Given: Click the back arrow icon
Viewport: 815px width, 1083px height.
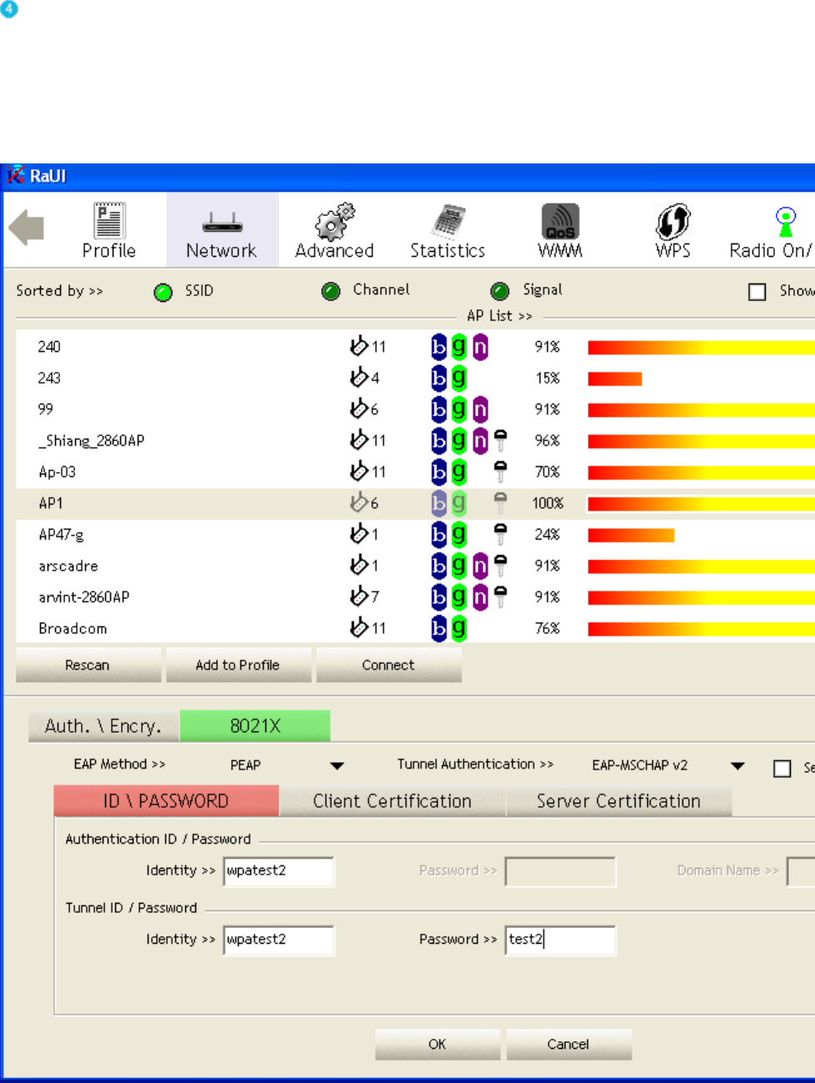Looking at the screenshot, I should (27, 228).
